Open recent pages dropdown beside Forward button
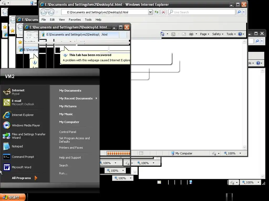 [57, 12]
